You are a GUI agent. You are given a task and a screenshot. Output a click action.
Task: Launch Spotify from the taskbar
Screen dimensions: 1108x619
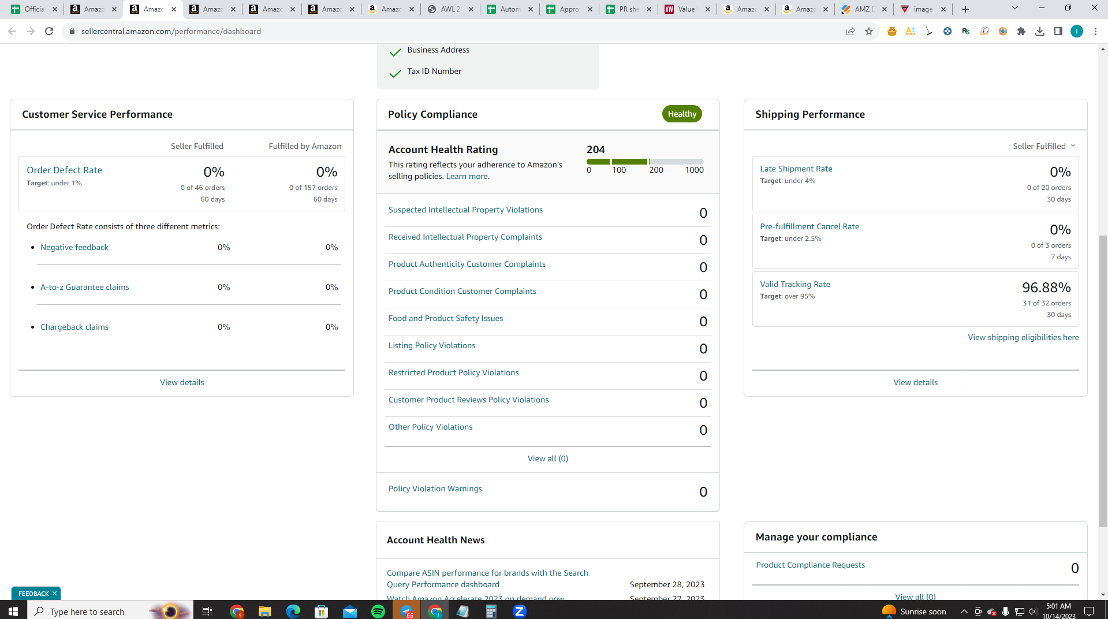[378, 611]
